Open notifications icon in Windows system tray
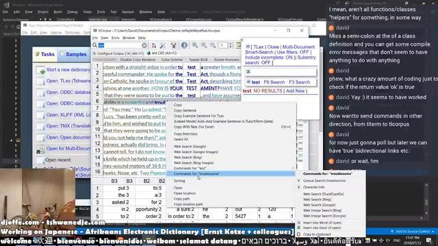438x246 pixels. click(x=429, y=240)
